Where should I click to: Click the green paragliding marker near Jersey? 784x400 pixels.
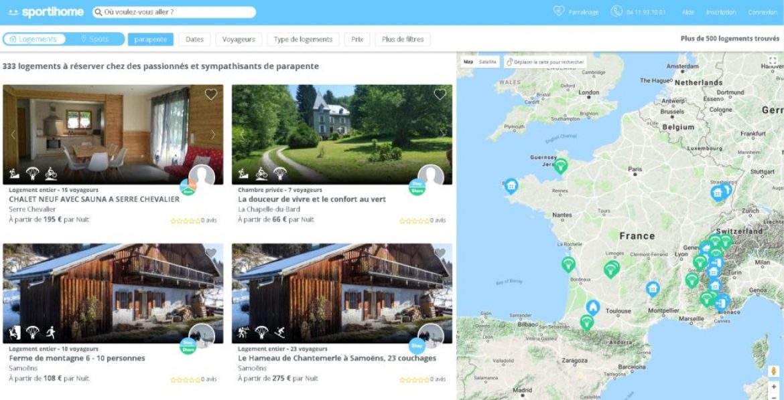(561, 165)
